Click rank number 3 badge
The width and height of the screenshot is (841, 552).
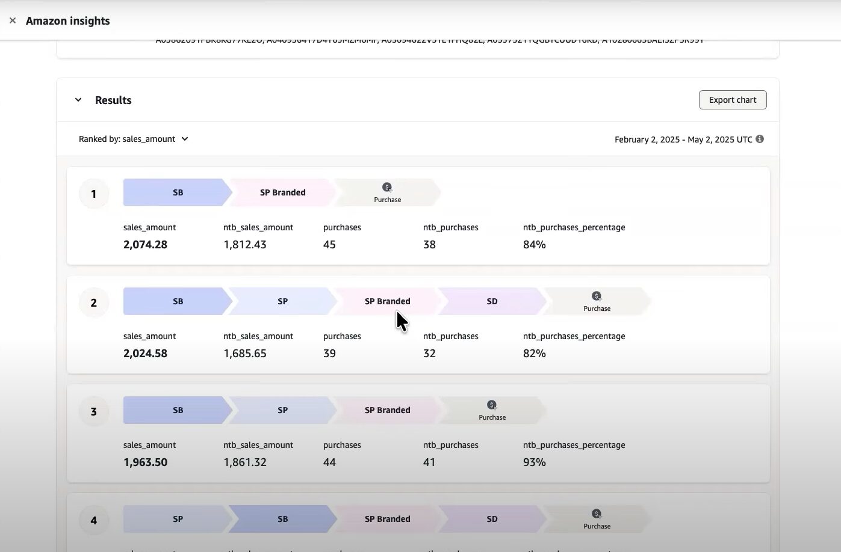tap(93, 411)
